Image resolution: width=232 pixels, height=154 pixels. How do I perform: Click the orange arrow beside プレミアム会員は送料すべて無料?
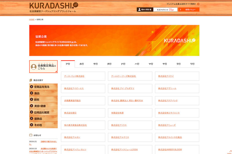pos(198,4)
